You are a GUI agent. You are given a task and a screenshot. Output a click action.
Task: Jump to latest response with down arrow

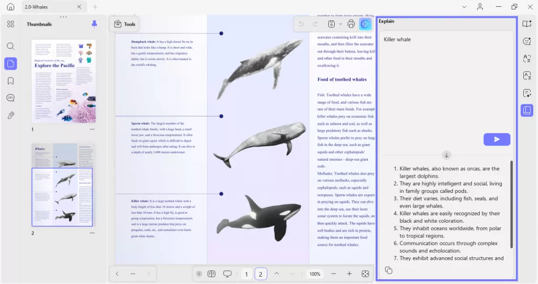pos(447,155)
